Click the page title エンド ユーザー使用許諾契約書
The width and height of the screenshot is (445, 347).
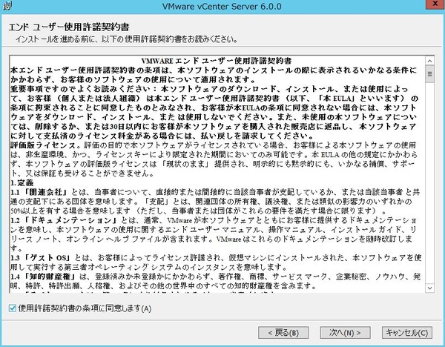69,27
